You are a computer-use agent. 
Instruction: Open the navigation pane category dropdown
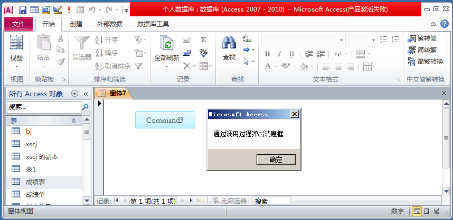point(74,94)
